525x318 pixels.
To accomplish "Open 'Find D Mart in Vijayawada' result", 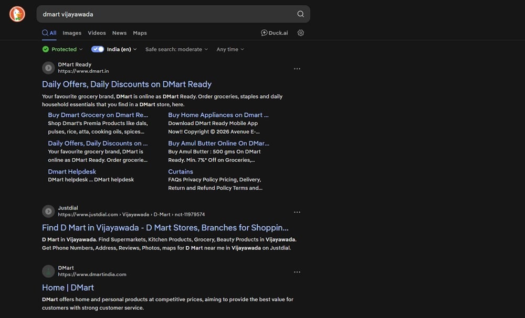I will pos(165,228).
